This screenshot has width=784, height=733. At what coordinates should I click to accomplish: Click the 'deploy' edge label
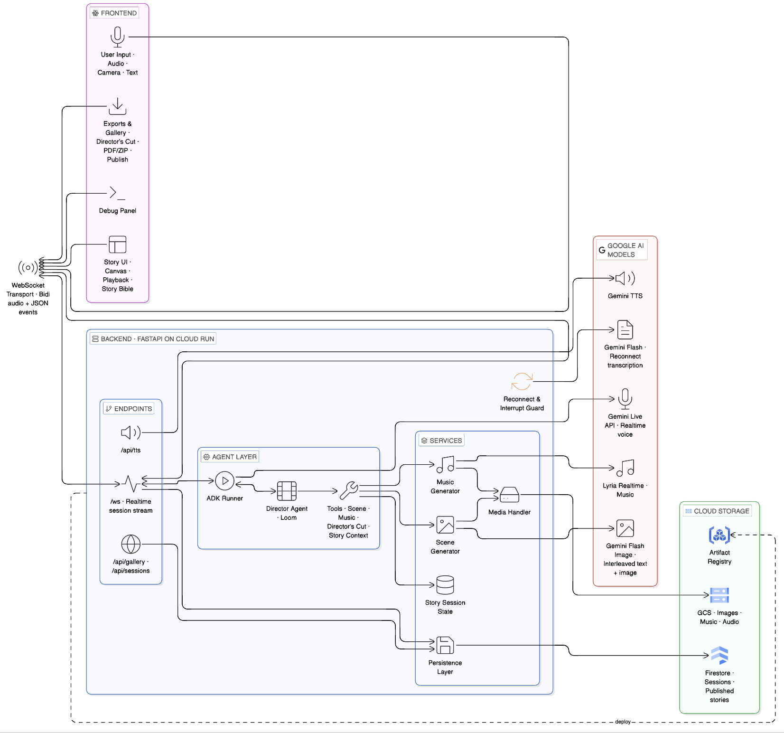623,722
